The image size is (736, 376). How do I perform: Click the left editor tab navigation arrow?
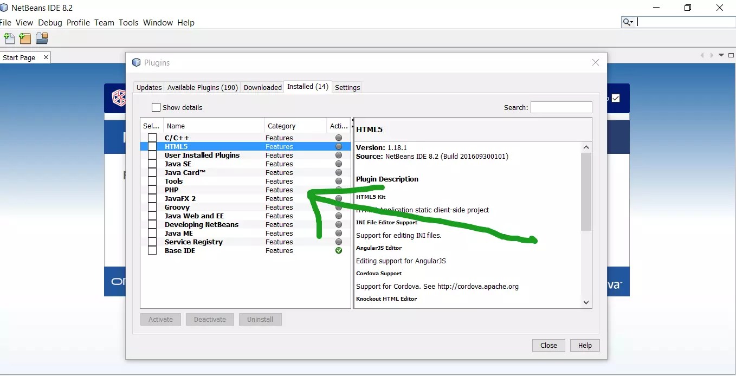click(x=703, y=55)
